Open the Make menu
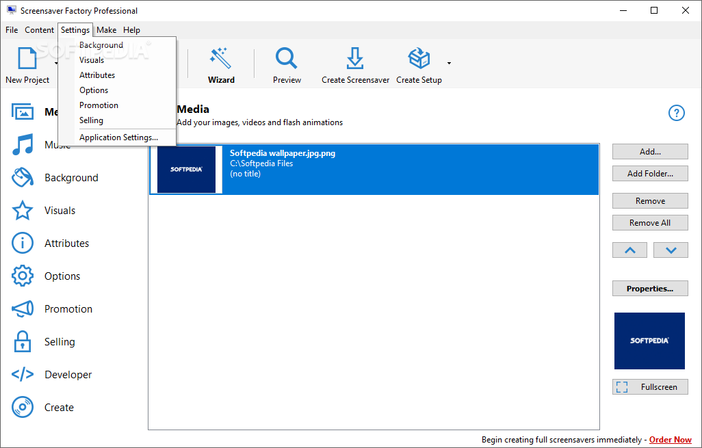The width and height of the screenshot is (702, 448). point(107,30)
